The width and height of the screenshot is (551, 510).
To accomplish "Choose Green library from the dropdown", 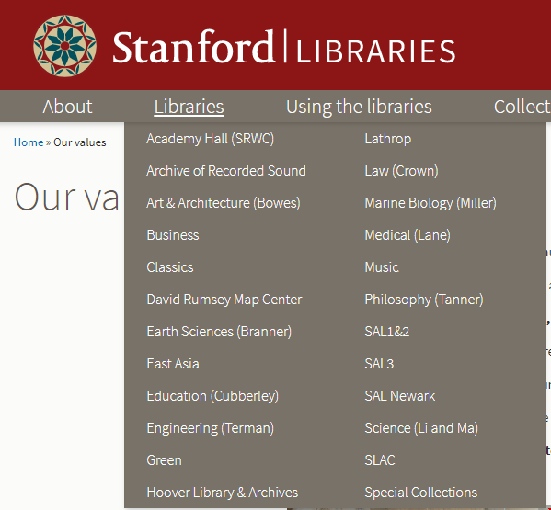I will coord(164,460).
